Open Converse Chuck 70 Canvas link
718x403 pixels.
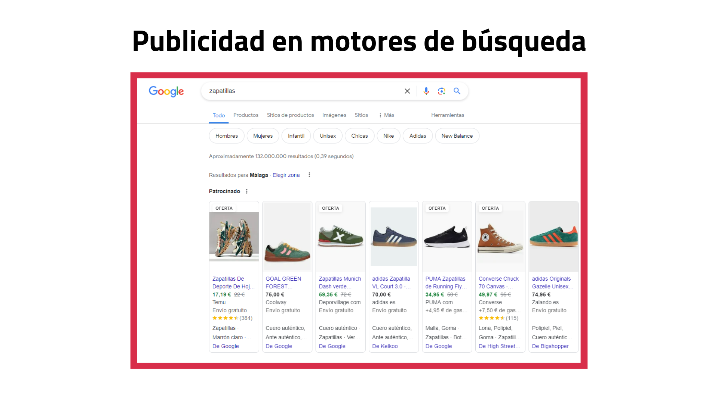click(499, 282)
